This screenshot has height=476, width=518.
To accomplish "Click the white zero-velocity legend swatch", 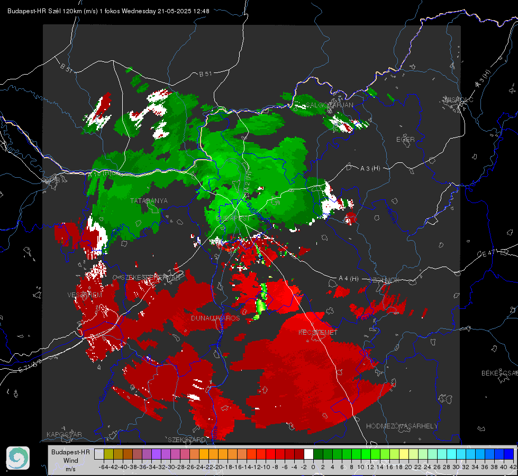I will (x=308, y=454).
